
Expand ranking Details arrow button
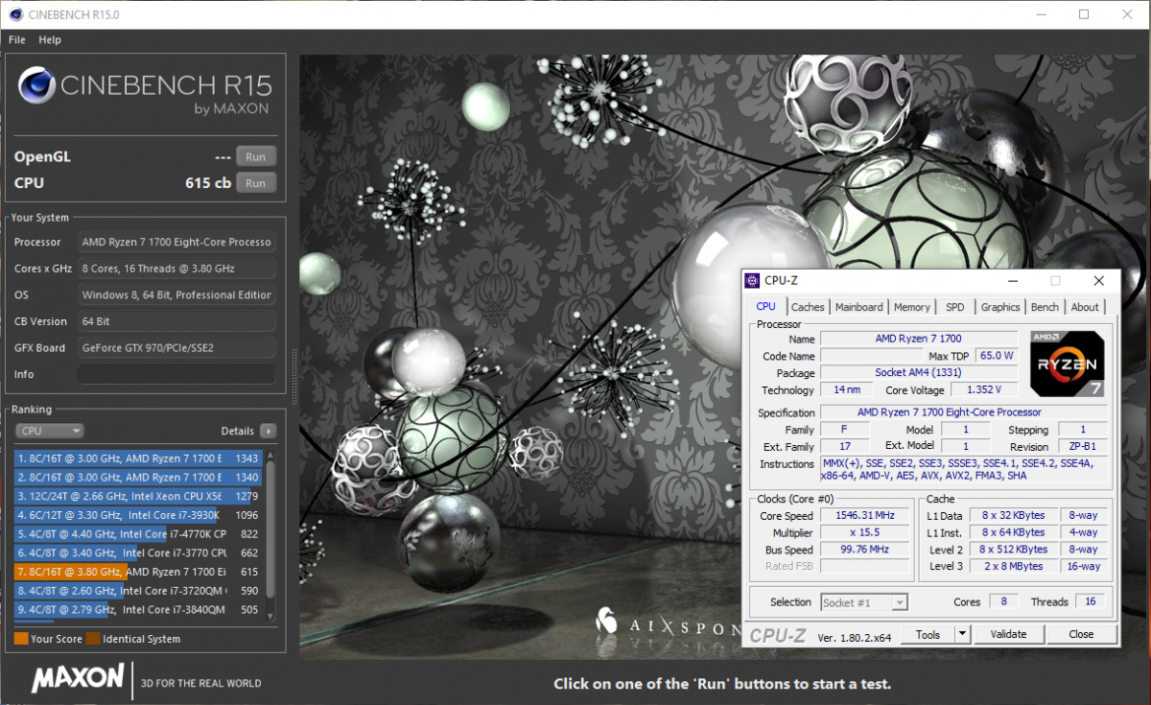(x=268, y=431)
